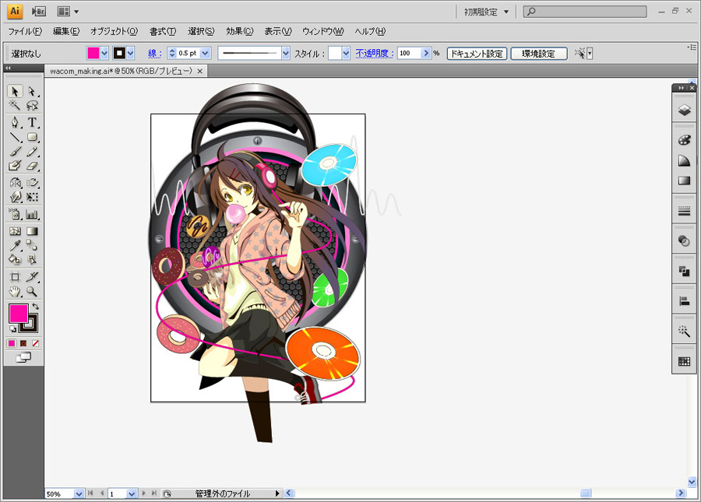Click the 環境設定 button
701x502 pixels.
coord(539,54)
